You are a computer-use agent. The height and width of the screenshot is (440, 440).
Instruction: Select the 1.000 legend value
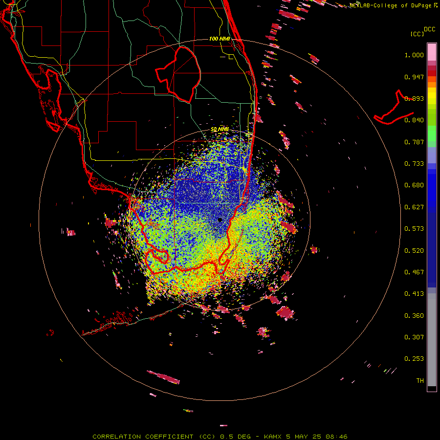[414, 55]
